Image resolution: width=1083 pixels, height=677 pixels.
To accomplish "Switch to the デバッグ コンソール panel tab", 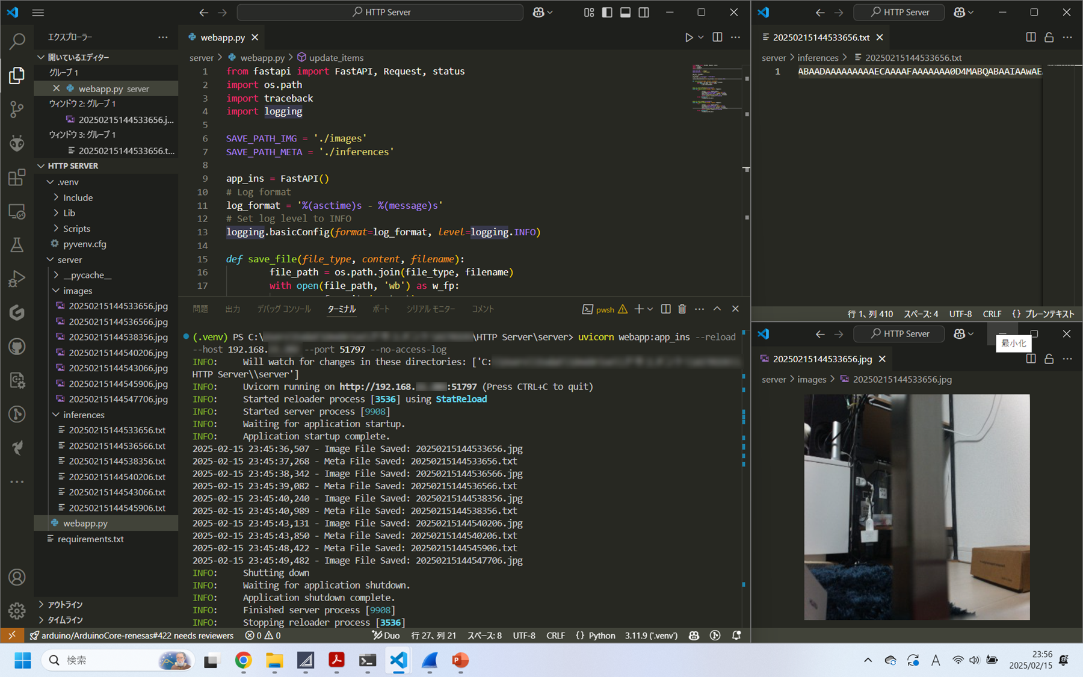I will click(x=284, y=309).
